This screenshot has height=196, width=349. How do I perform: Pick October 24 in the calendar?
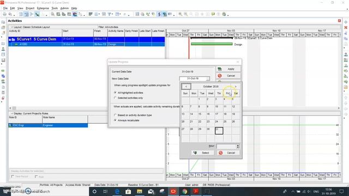pos(219,123)
